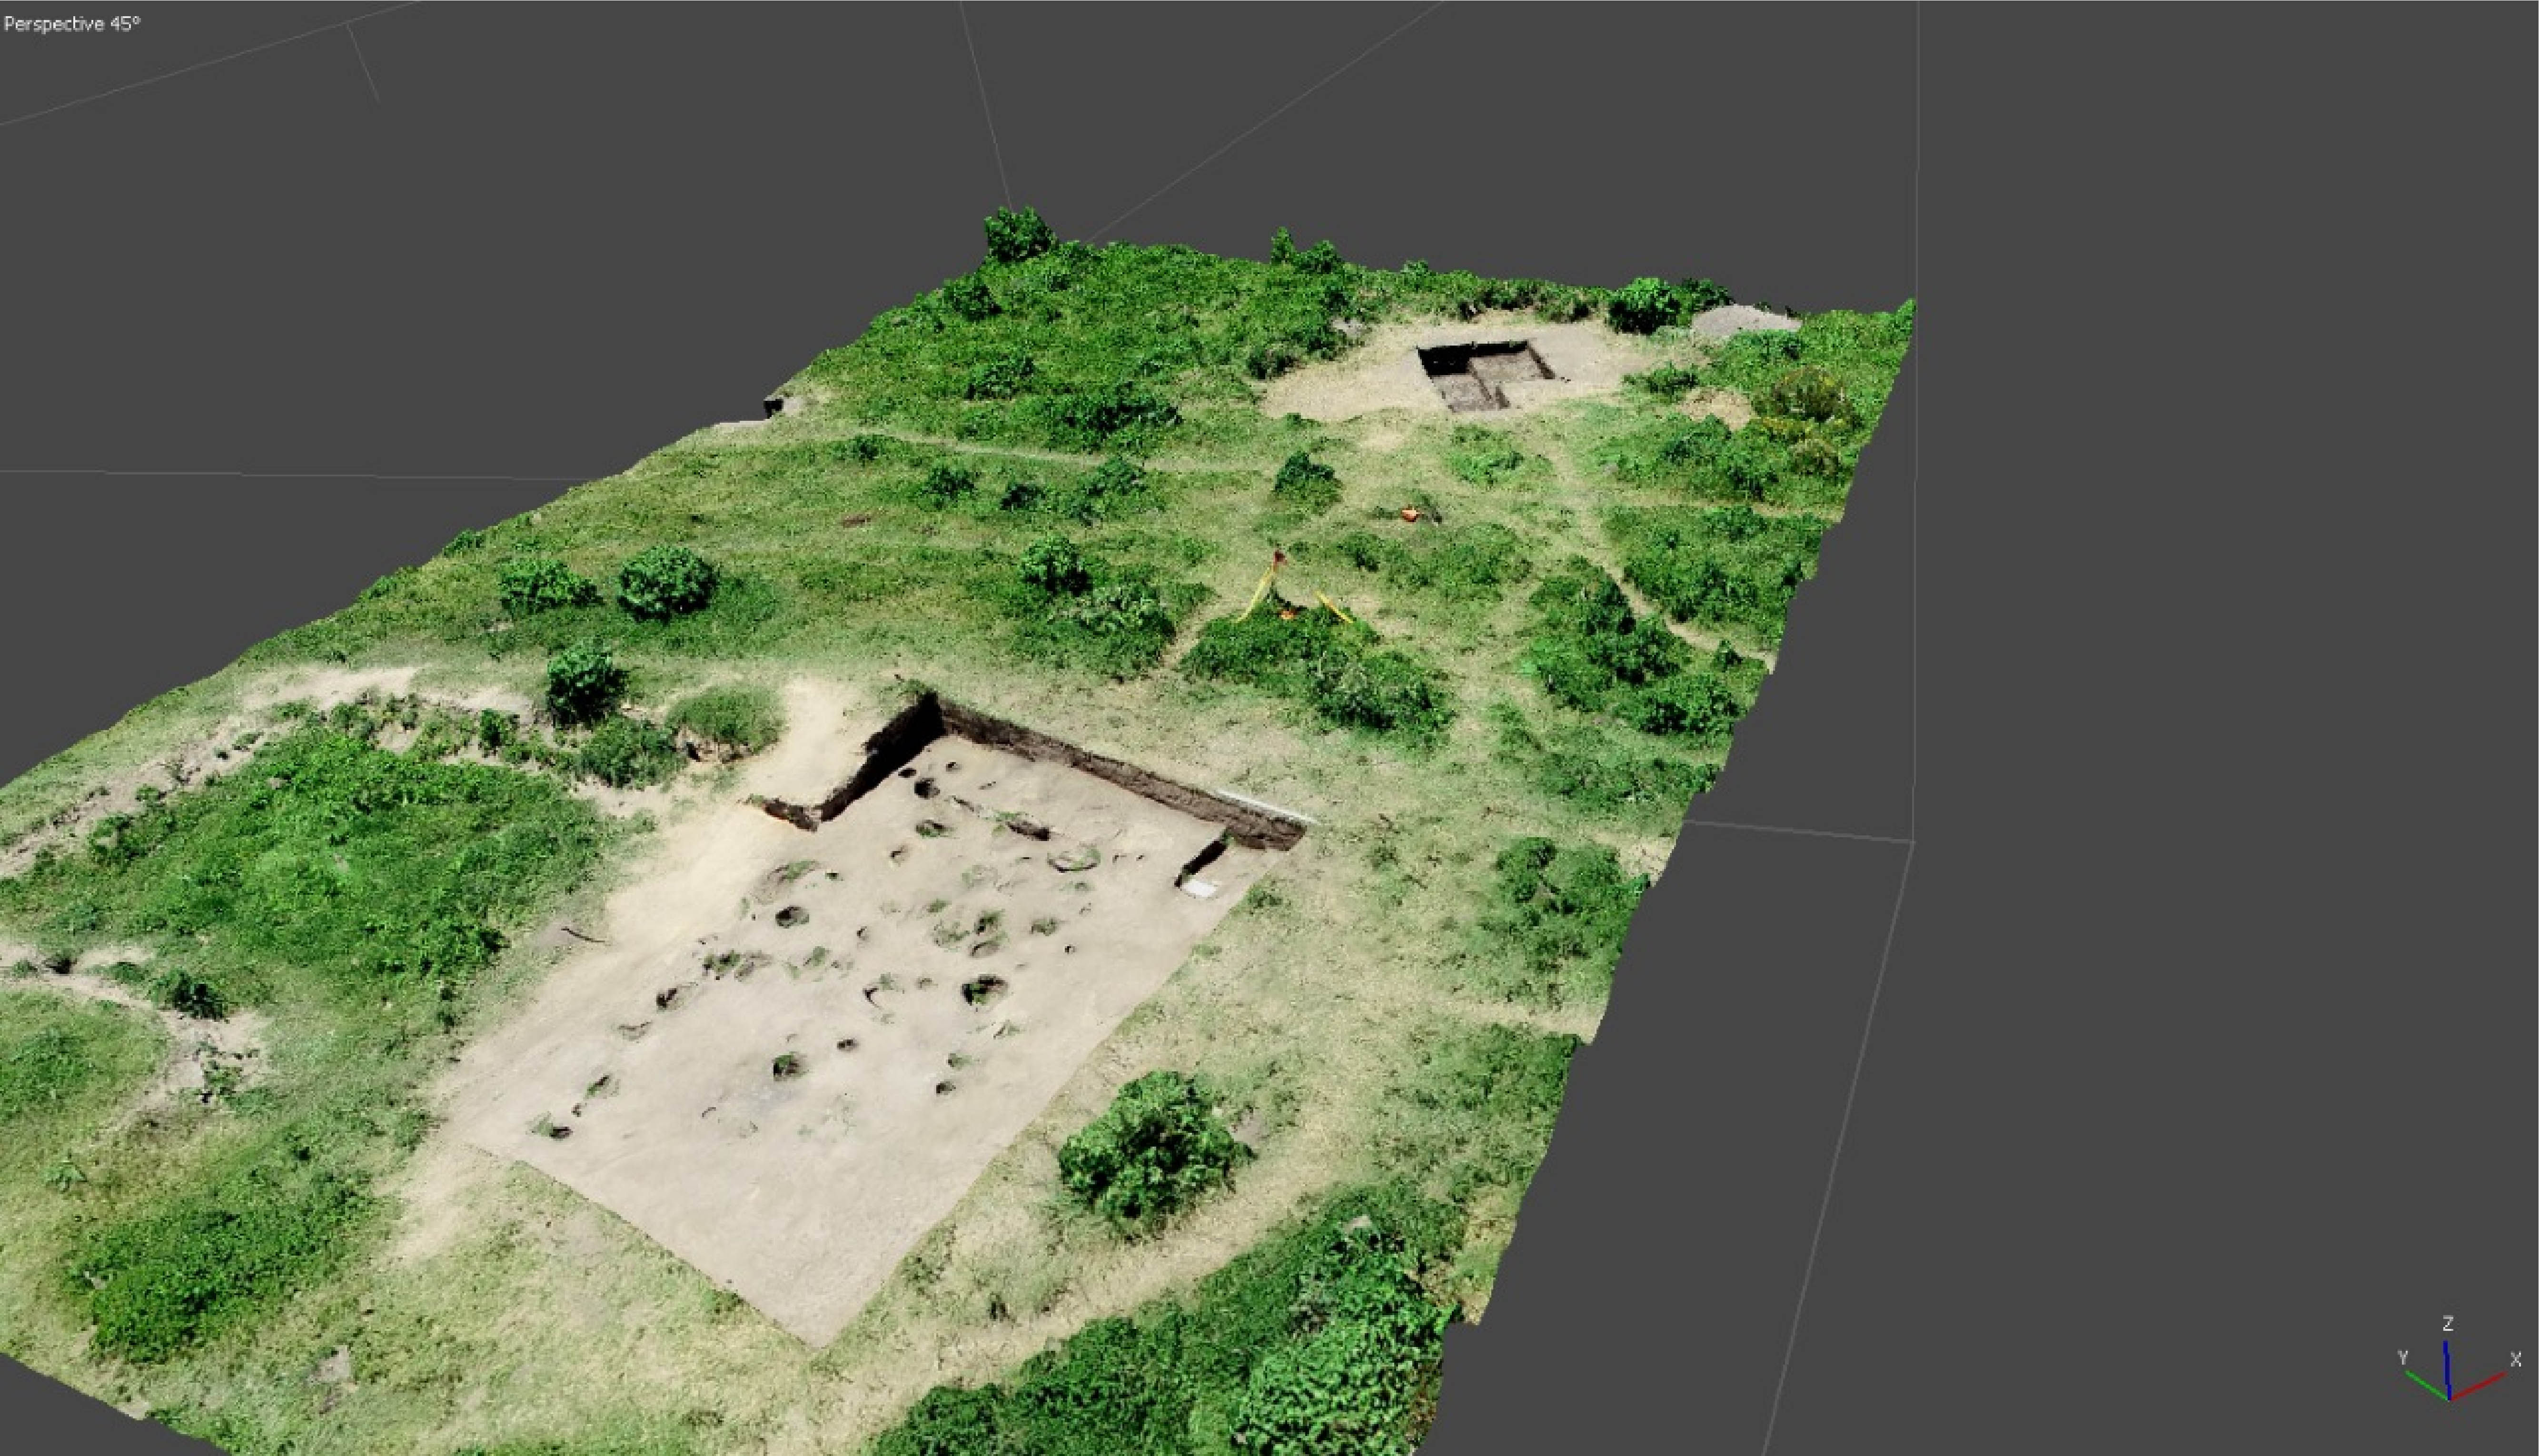Click the X label of axis gizmo
The width and height of the screenshot is (2539, 1456).
click(2516, 1359)
